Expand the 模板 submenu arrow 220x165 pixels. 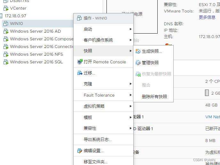130,117
